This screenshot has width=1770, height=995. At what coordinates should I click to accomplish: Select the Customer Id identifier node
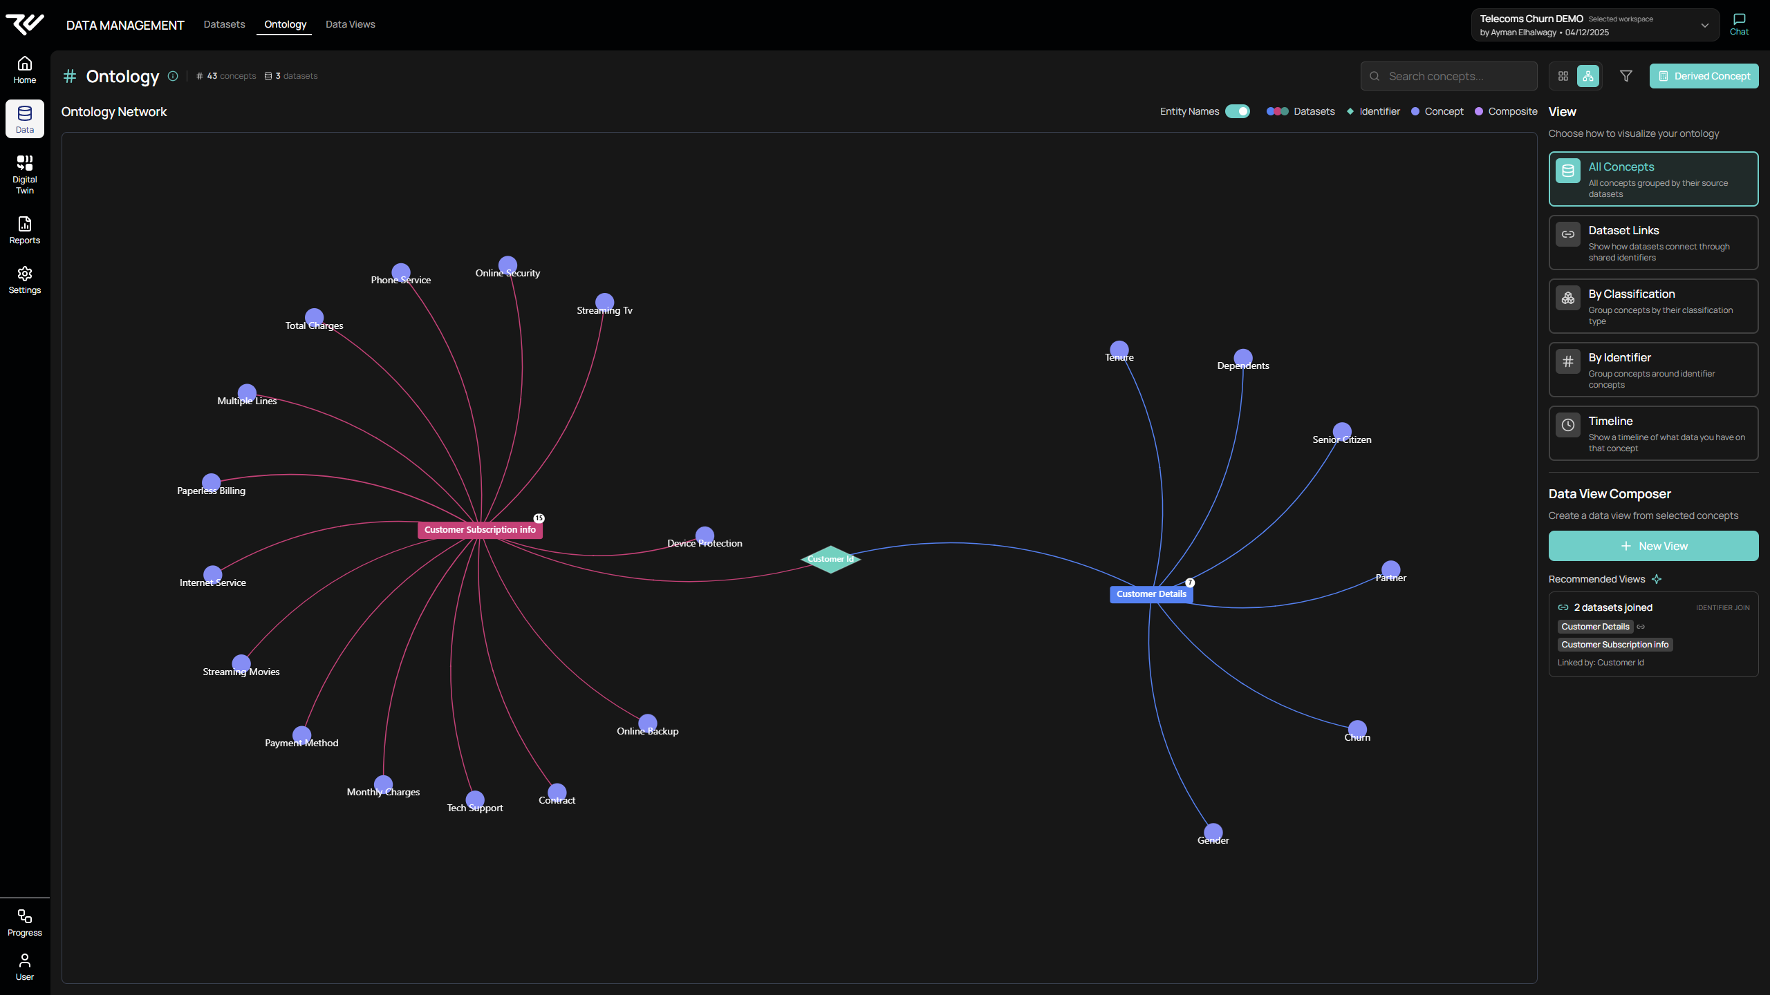(x=830, y=559)
